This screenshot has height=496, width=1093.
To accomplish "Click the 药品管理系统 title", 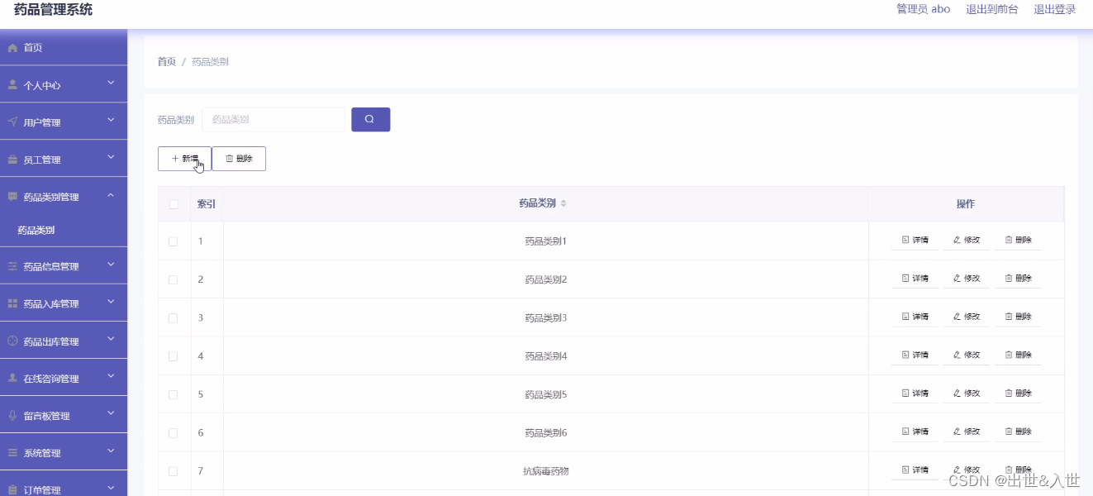I will coord(54,10).
